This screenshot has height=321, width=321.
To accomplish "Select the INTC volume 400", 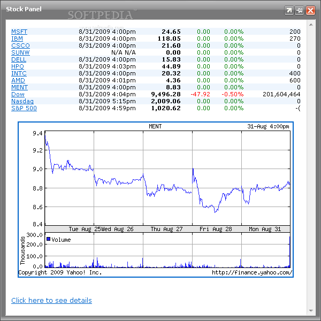I will pos(295,73).
